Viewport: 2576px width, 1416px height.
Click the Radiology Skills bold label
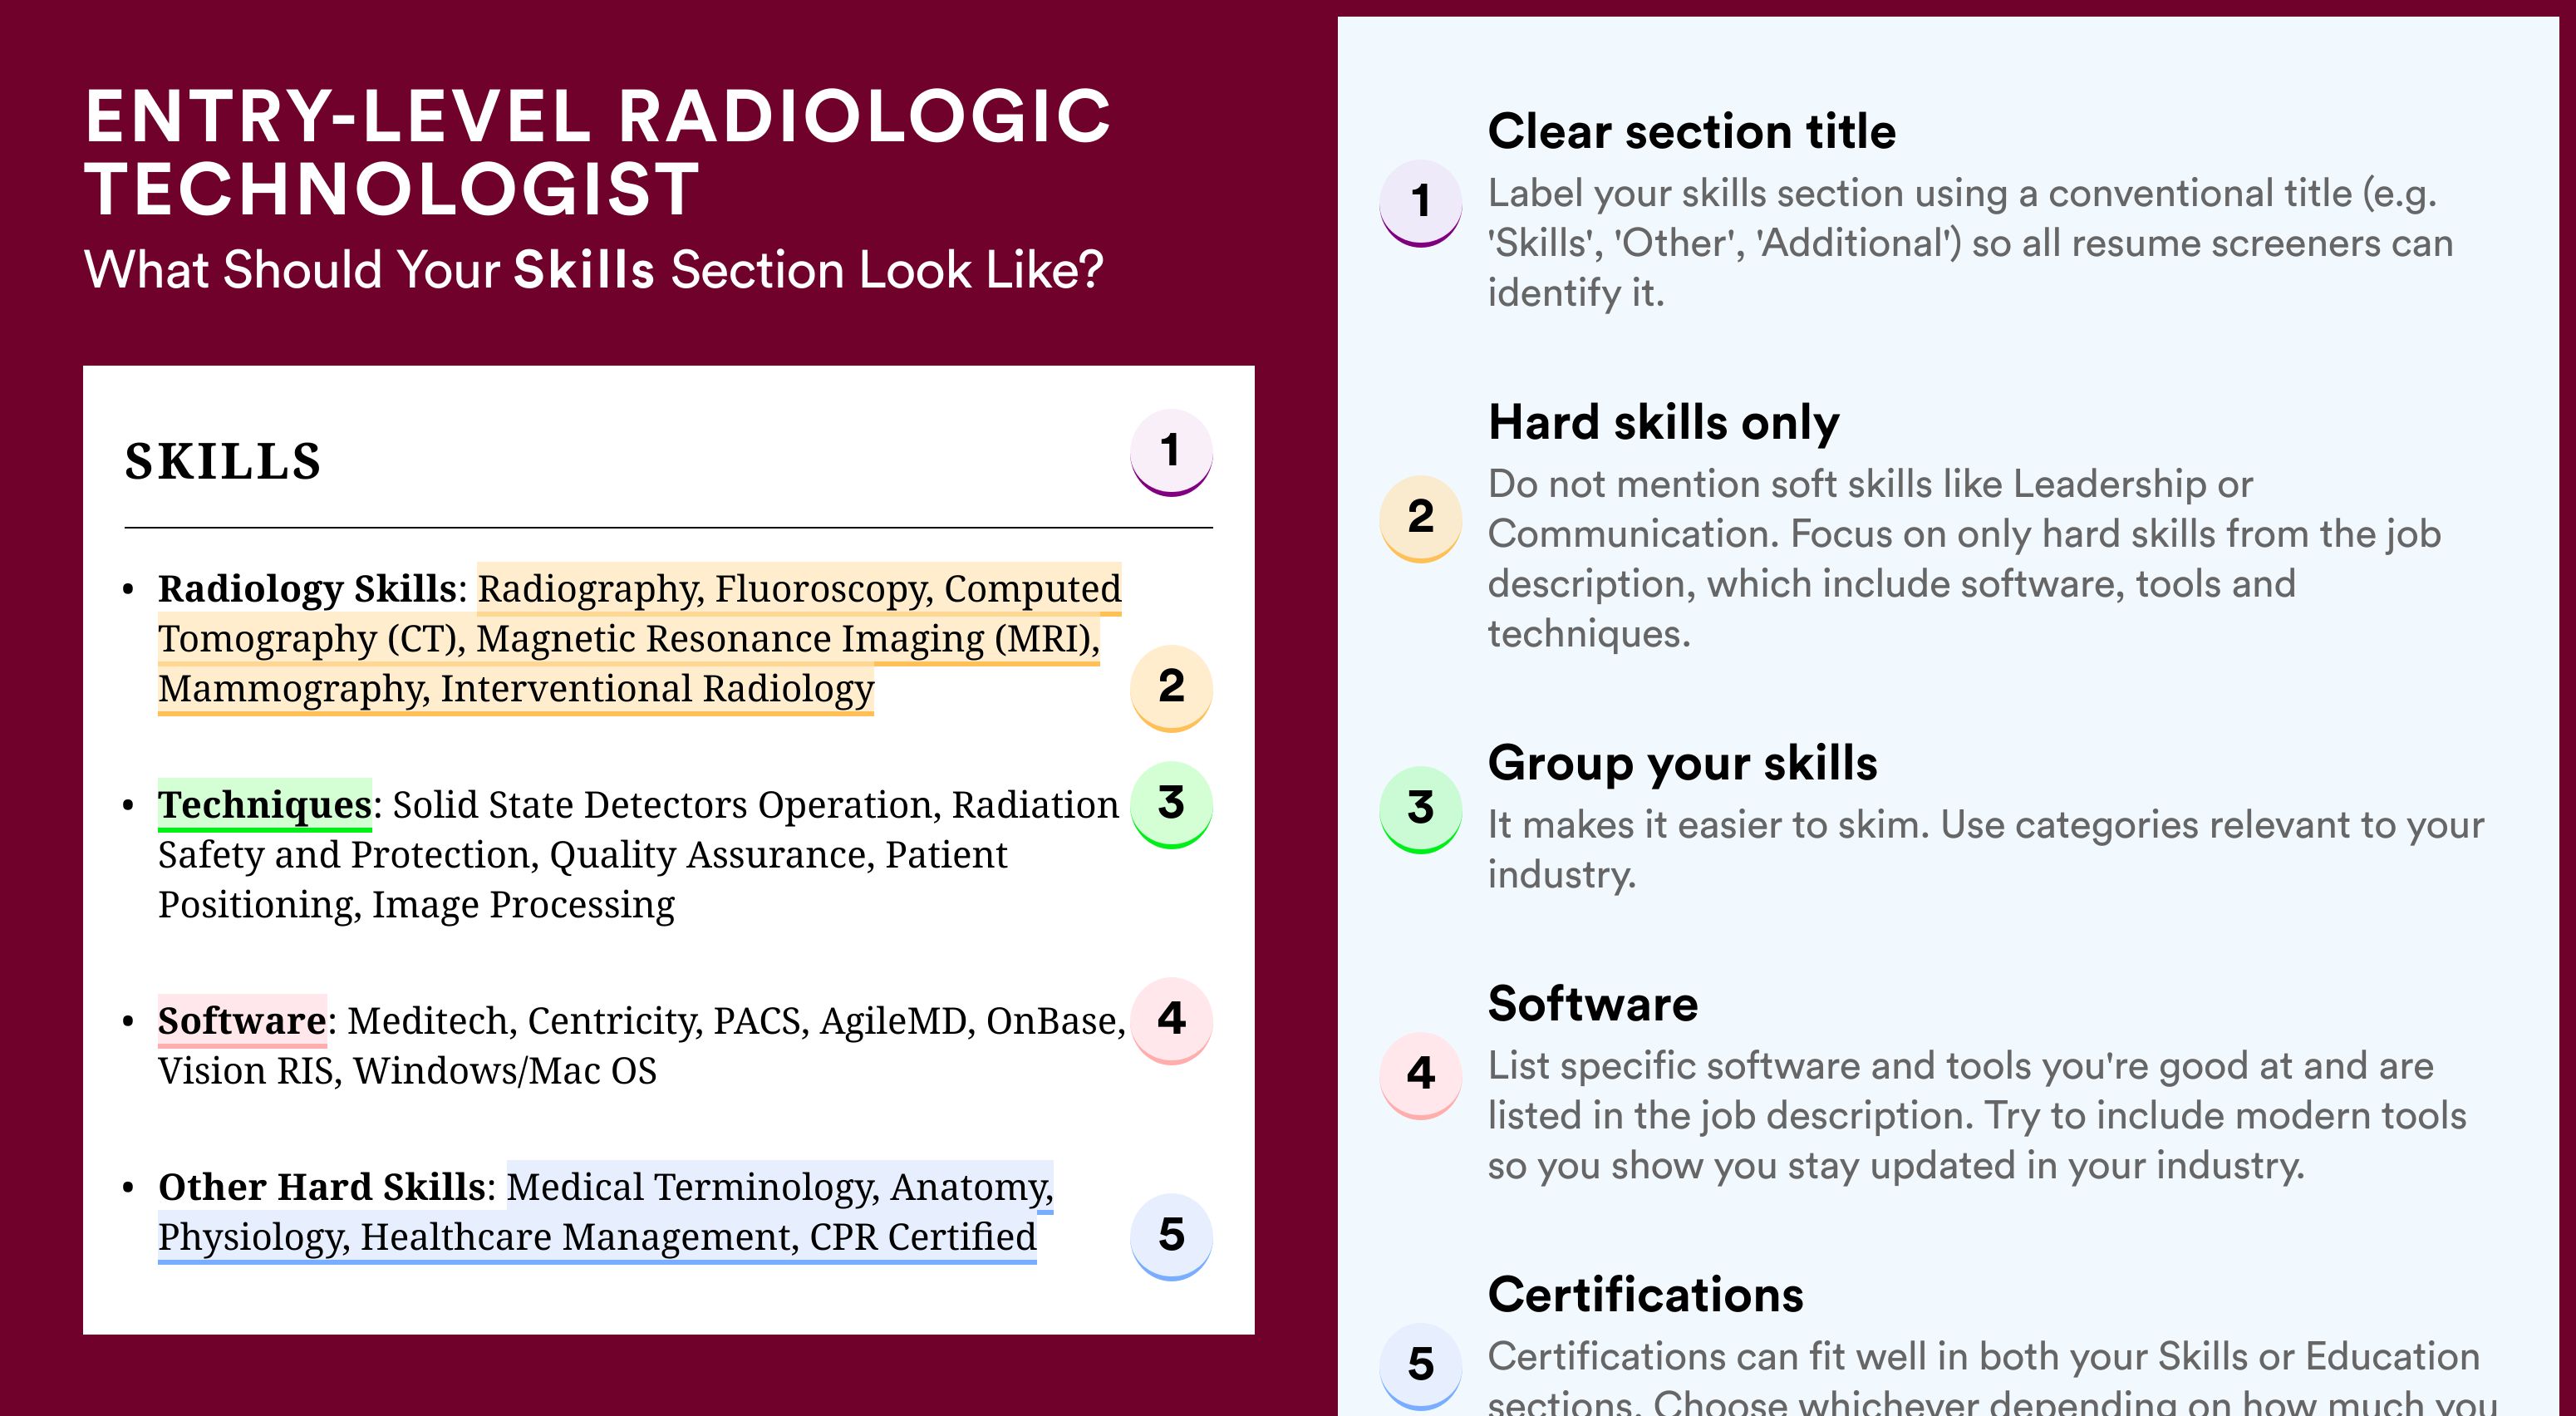click(307, 588)
